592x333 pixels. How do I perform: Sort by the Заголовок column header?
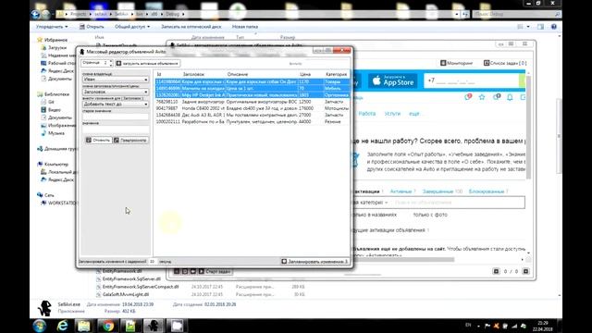[193, 74]
